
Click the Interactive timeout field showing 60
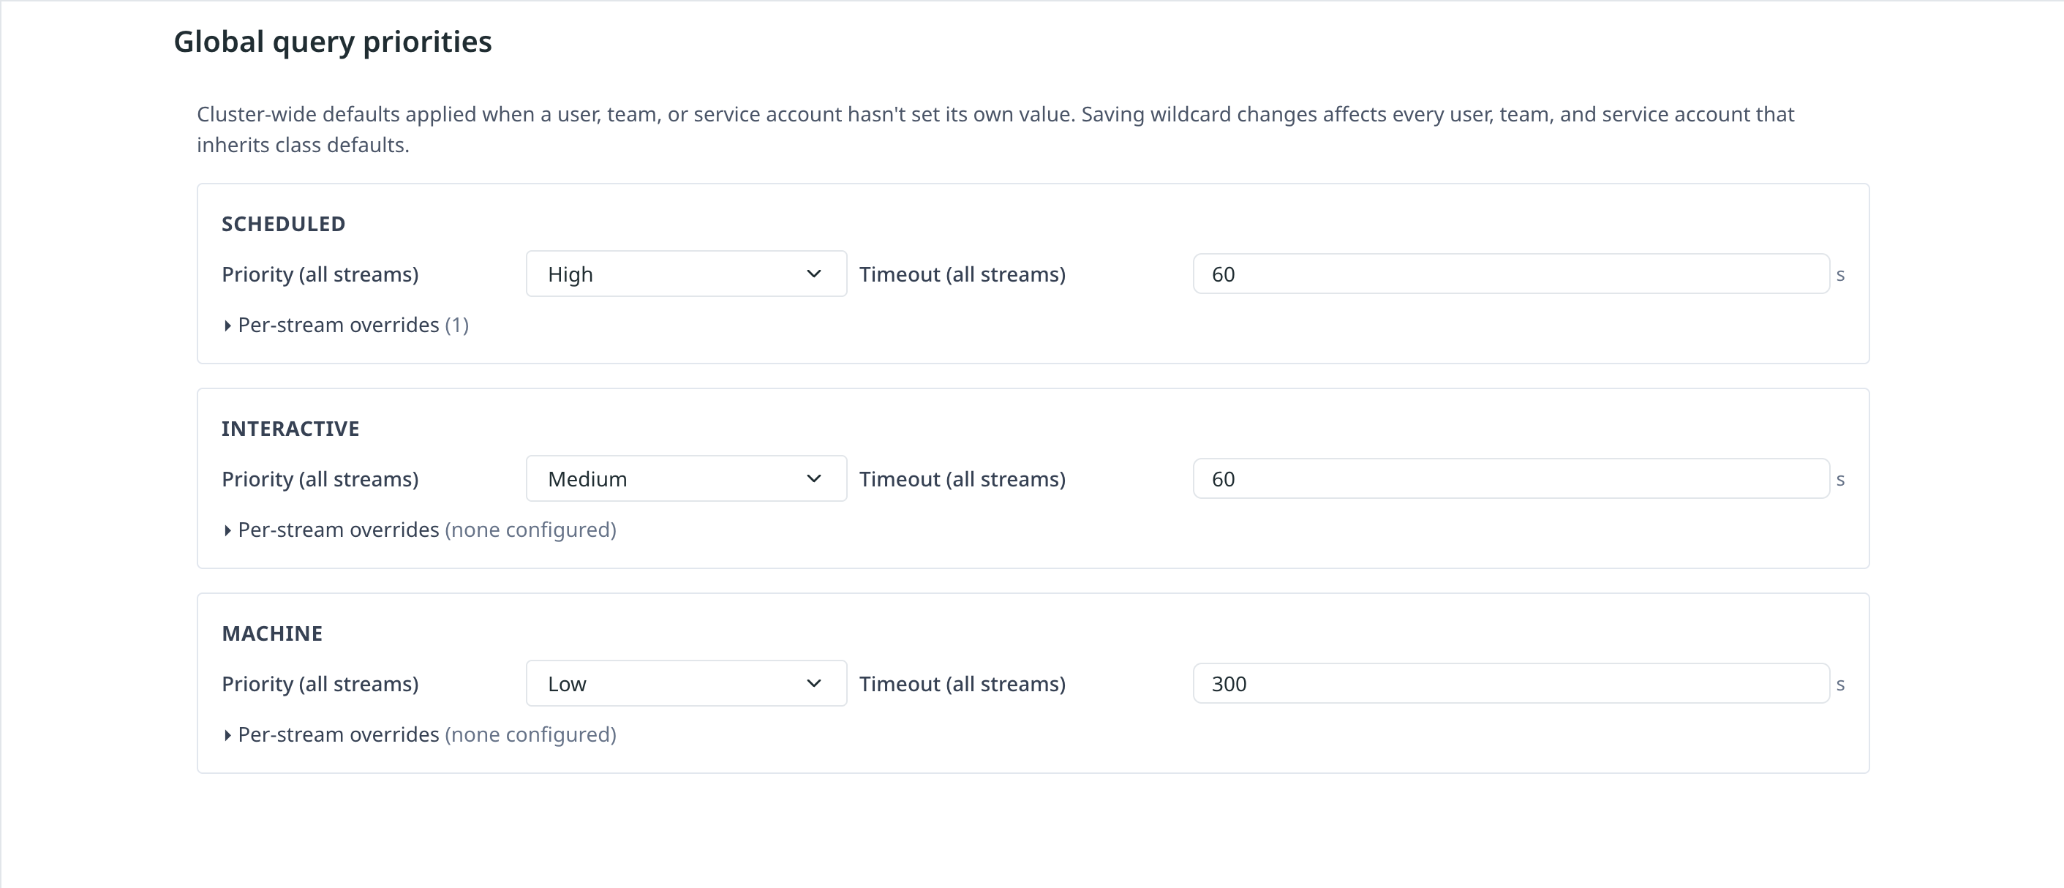pyautogui.click(x=1511, y=478)
